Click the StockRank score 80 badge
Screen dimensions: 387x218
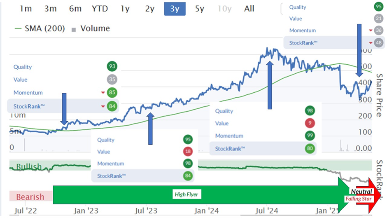310,148
